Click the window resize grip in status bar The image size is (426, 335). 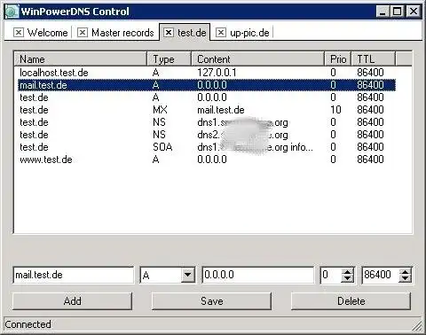(x=416, y=325)
